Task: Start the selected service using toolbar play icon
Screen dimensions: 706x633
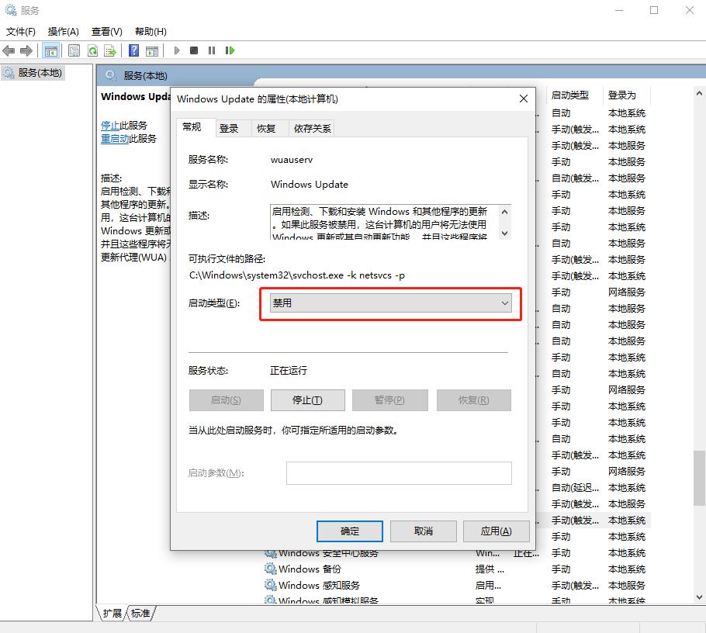Action: pos(175,50)
